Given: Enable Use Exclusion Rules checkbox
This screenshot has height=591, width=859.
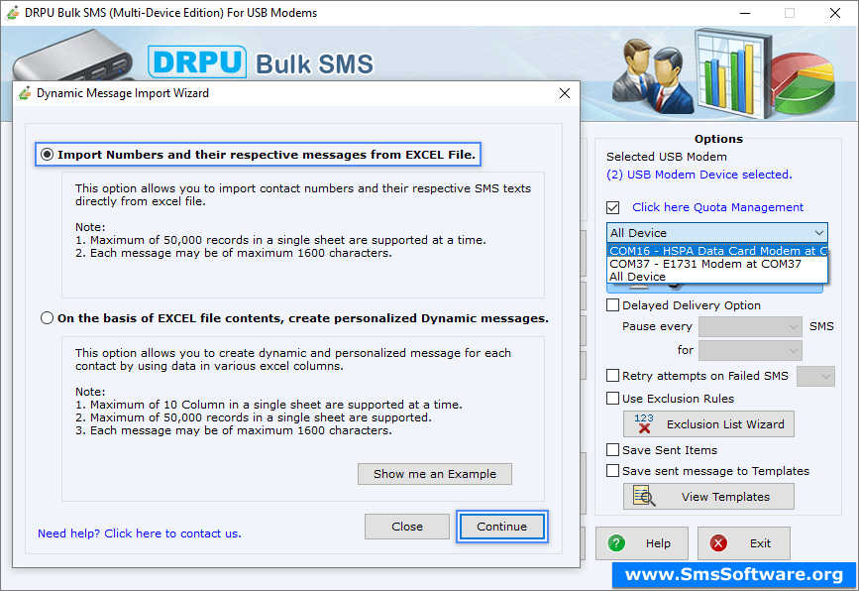Looking at the screenshot, I should pos(613,398).
